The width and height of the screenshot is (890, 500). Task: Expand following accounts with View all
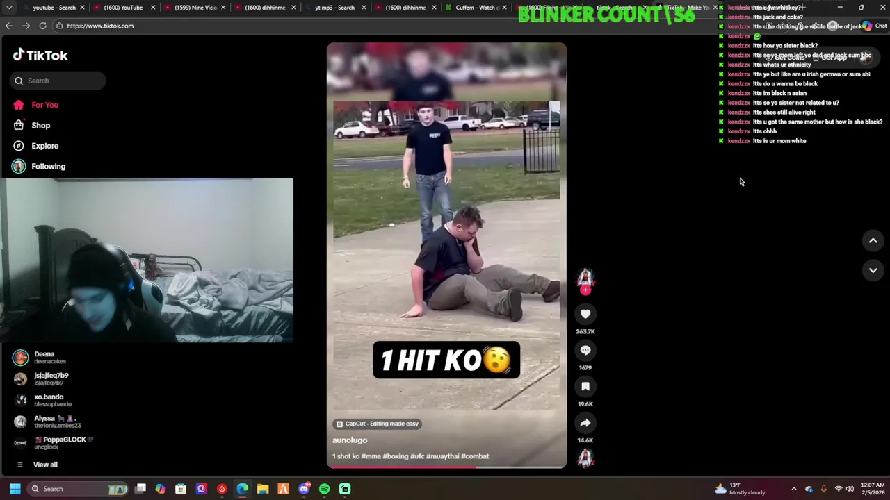45,465
